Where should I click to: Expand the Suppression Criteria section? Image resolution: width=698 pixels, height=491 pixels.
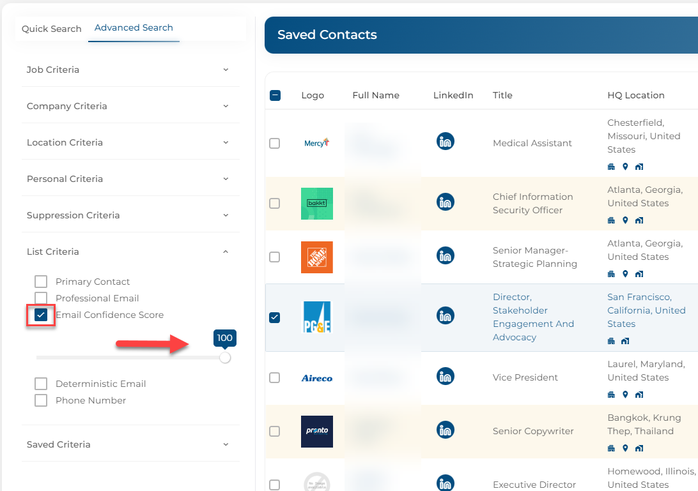(130, 215)
